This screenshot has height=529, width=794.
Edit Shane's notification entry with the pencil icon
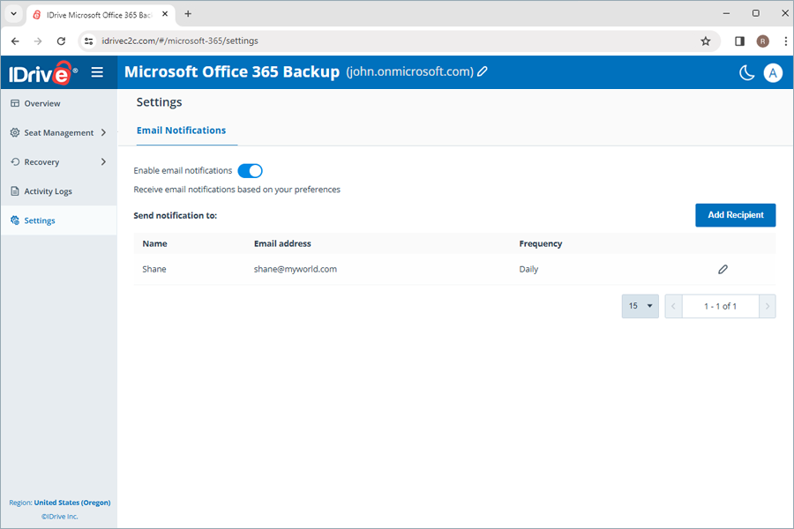(723, 269)
